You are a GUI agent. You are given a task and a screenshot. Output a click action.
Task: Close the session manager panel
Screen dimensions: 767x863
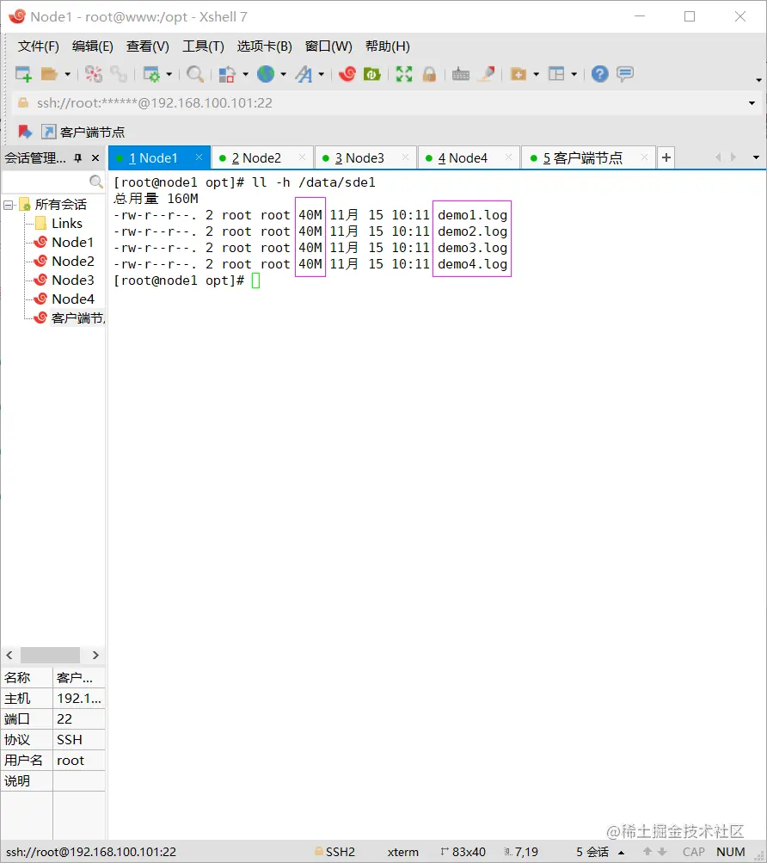[95, 158]
